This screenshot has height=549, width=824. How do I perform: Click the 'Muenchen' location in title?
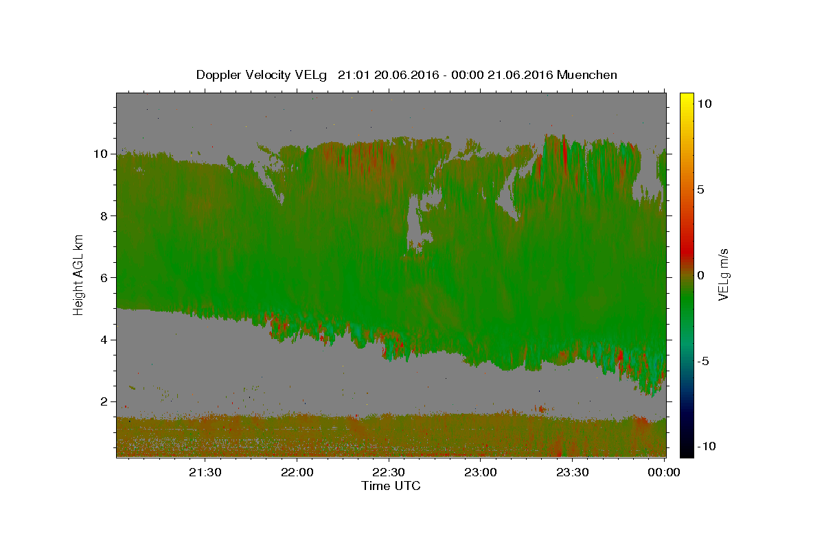click(x=587, y=75)
